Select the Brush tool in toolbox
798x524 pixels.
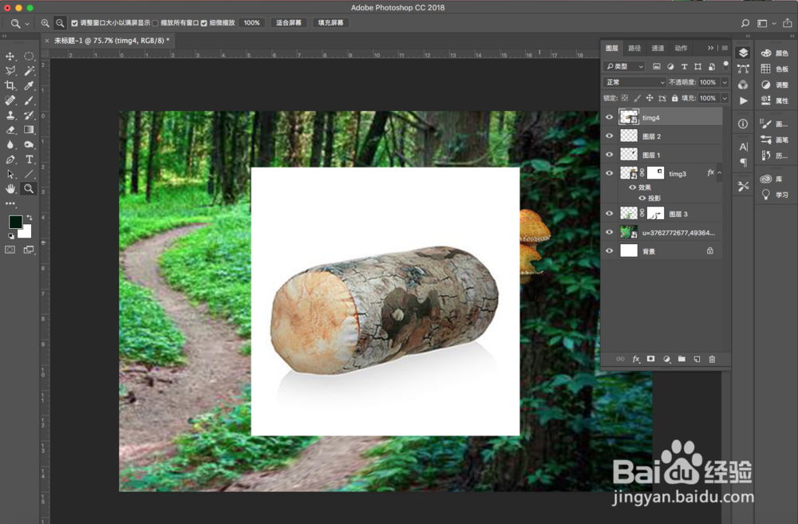(29, 100)
